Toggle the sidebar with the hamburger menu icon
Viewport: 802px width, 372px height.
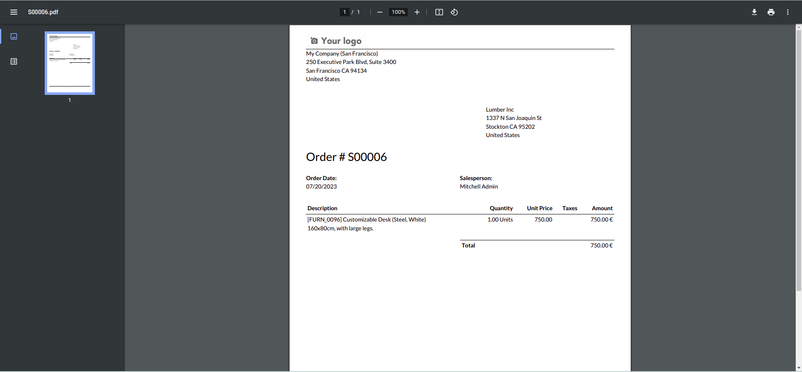tap(14, 12)
